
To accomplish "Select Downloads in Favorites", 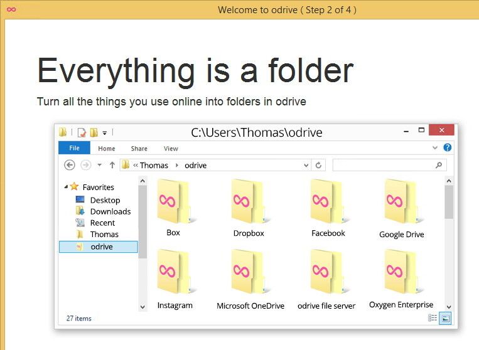I will click(110, 211).
